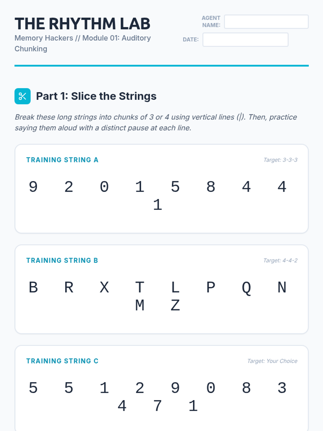Viewport: 323px width, 431px height.
Task: Click the digit 8 in String A
Action: click(x=211, y=187)
